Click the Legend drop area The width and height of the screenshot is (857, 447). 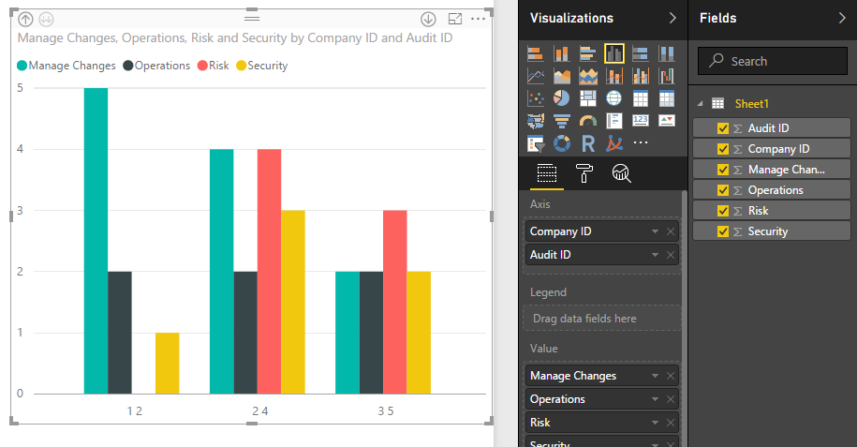point(602,319)
